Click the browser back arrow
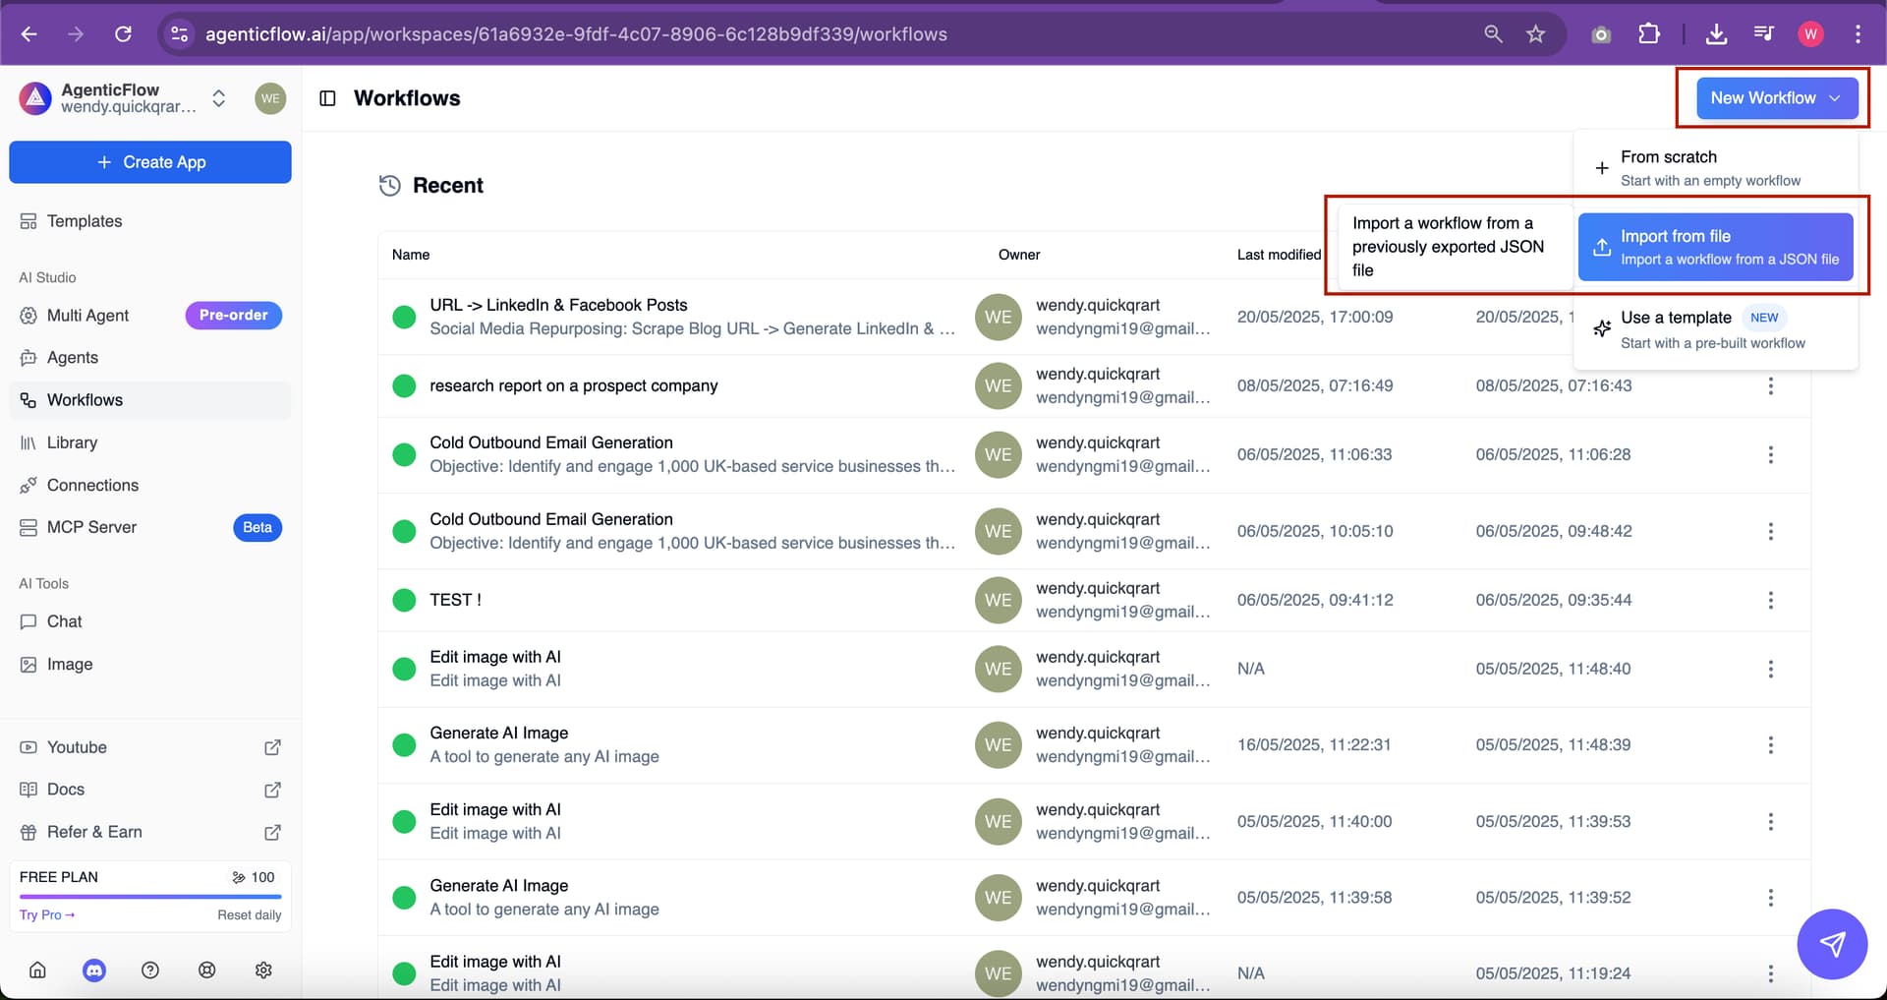Viewport: 1887px width, 1000px height. [29, 34]
